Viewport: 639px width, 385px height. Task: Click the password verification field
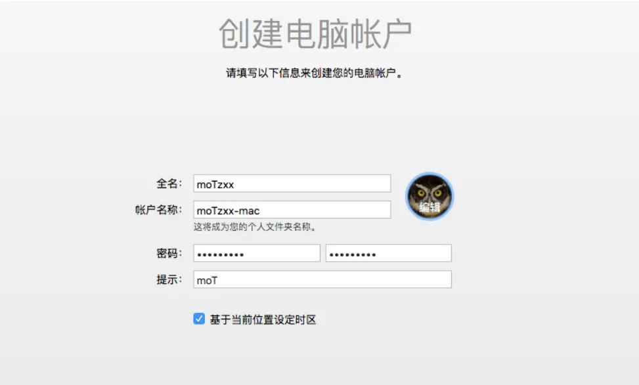point(388,253)
